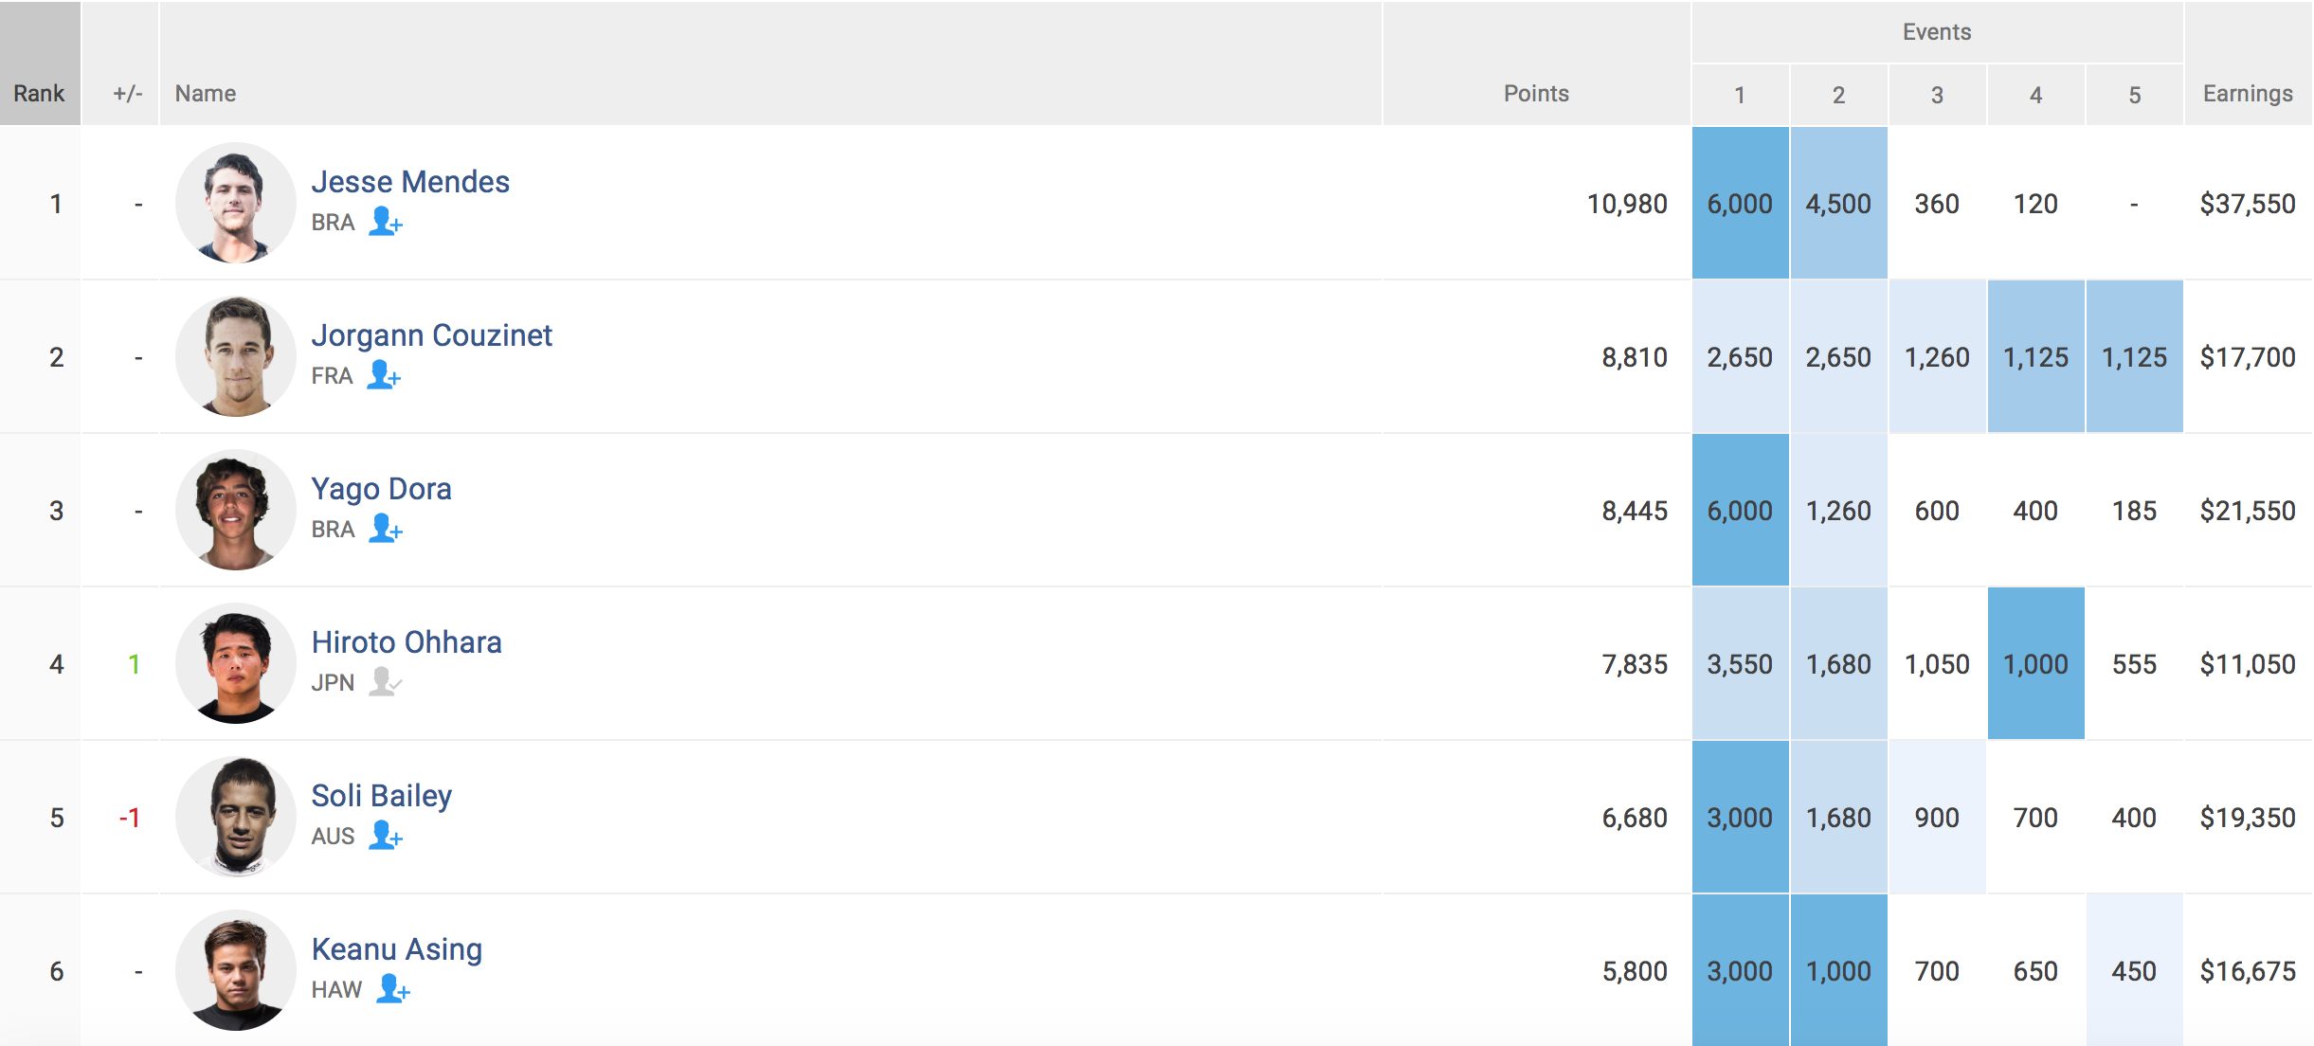2314x1046 pixels.
Task: Follow Keanu Asing with the add icon
Action: tap(392, 989)
